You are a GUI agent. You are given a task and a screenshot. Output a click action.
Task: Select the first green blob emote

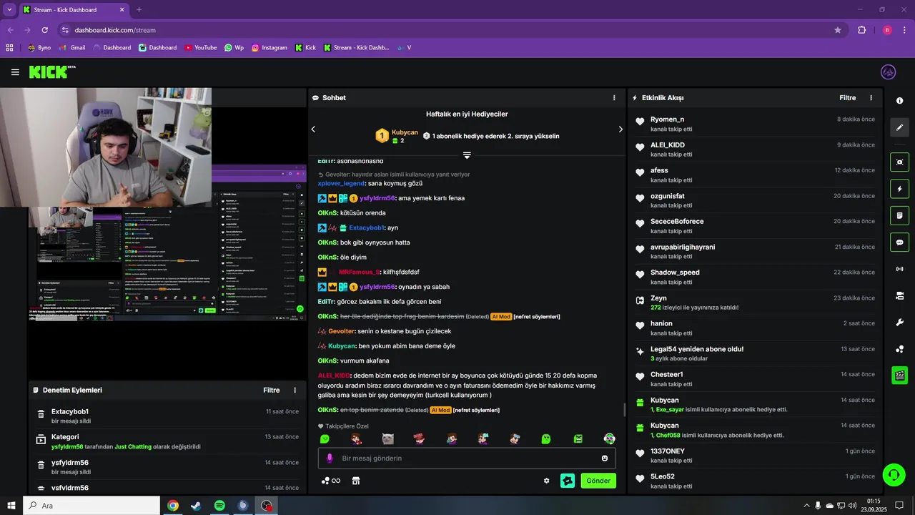point(325,438)
